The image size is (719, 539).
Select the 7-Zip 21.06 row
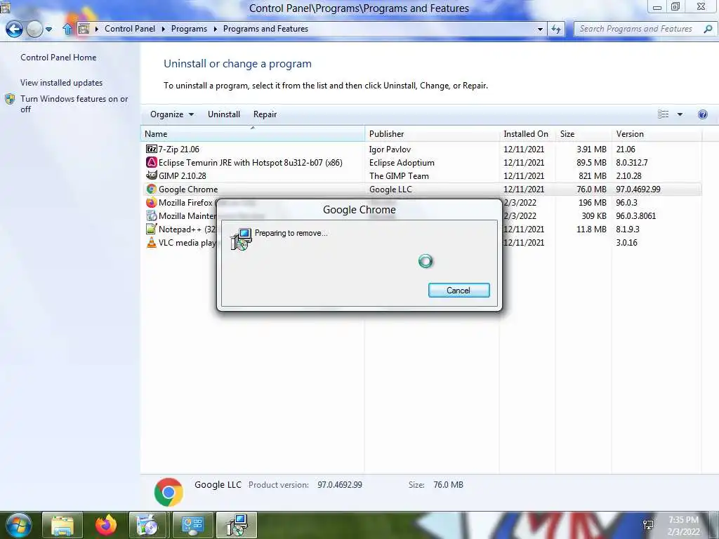pyautogui.click(x=421, y=149)
